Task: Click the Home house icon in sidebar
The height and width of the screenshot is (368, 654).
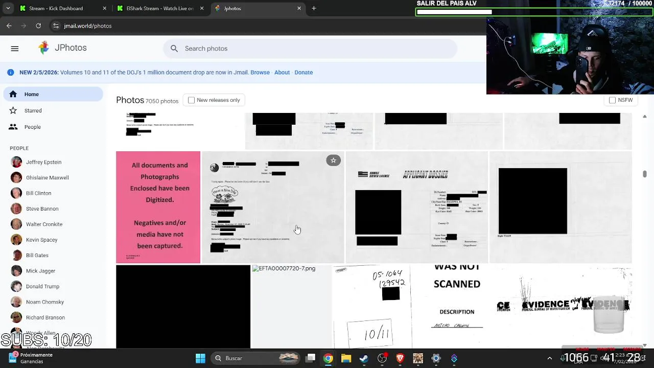Action: (13, 94)
